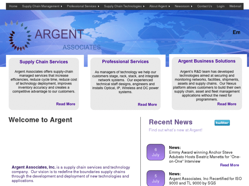Open Webmail from the navigation bar
The height and width of the screenshot is (186, 249).
235,6
